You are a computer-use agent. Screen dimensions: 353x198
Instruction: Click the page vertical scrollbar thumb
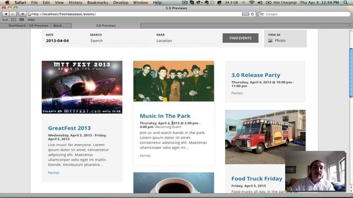pos(351,73)
